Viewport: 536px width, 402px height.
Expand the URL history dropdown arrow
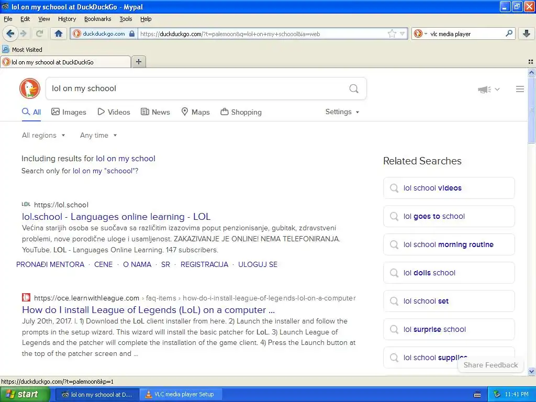tap(403, 33)
